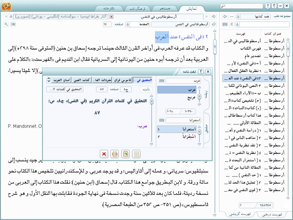Select the تصدير عام row in the book list
This screenshot has height=220, width=293.
[254, 56]
